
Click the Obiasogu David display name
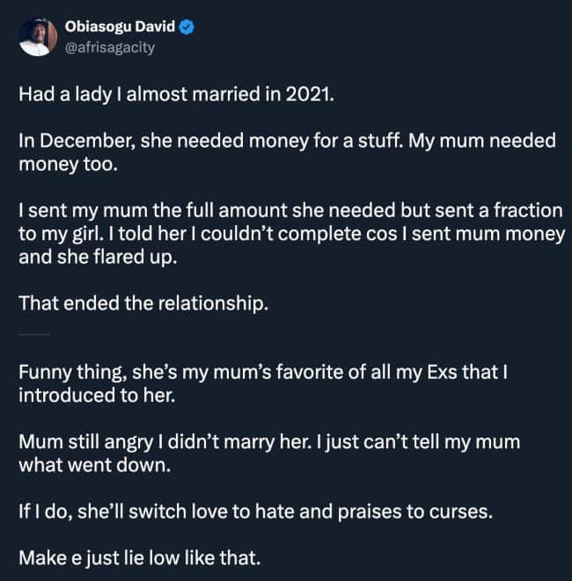pyautogui.click(x=122, y=28)
